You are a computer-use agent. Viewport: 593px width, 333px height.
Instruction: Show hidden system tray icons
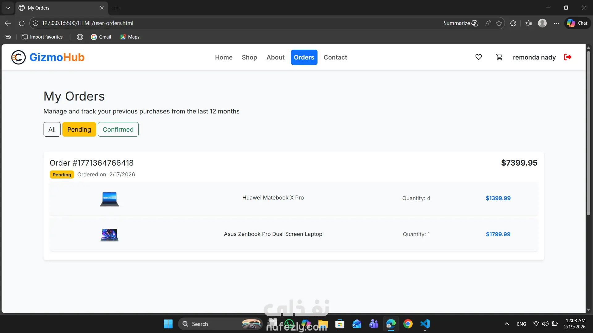click(507, 324)
